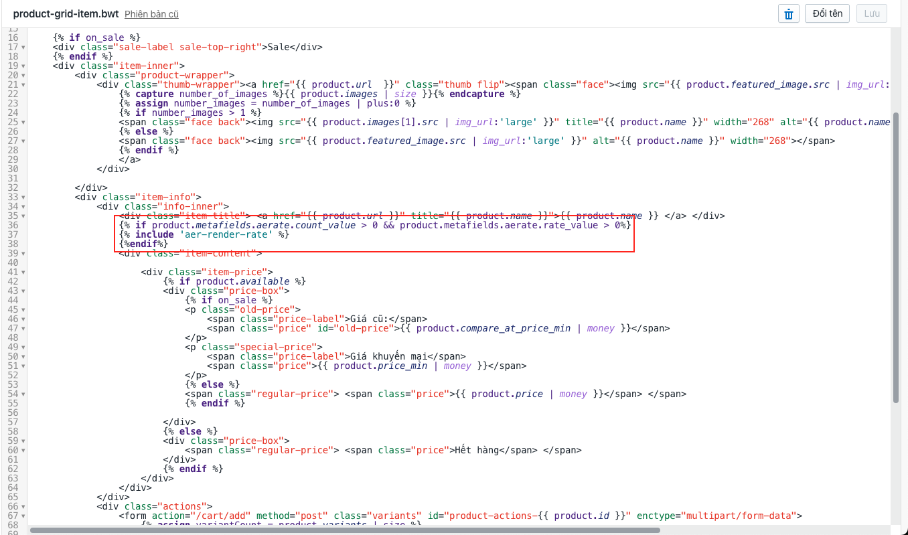The image size is (908, 535).
Task: Delete the file using the trash icon
Action: click(789, 13)
